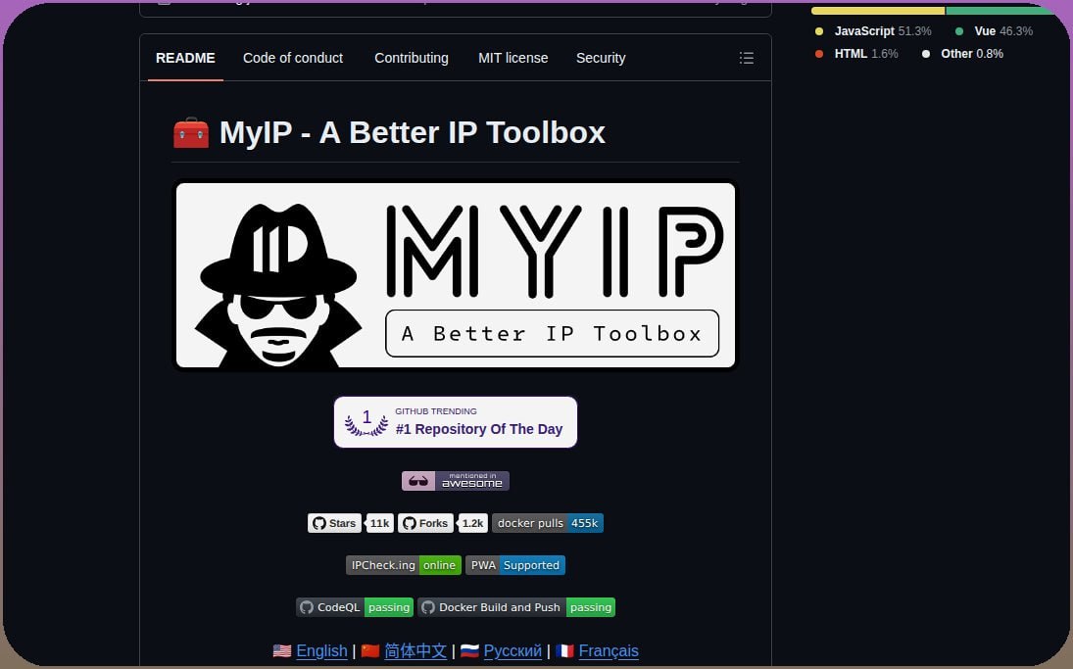Viewport: 1073px width, 669px height.
Task: Open the 简体中文 README link
Action: tap(415, 651)
